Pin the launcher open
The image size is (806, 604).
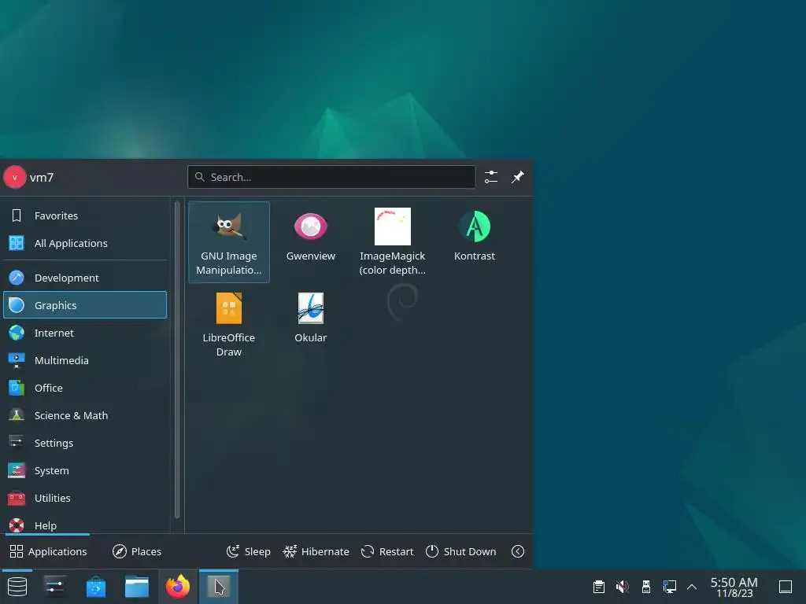518,177
